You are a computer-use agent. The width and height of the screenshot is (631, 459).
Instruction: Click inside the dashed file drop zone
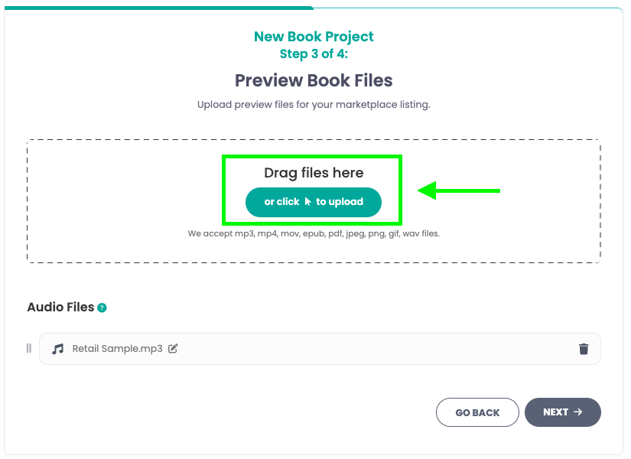pyautogui.click(x=115, y=199)
